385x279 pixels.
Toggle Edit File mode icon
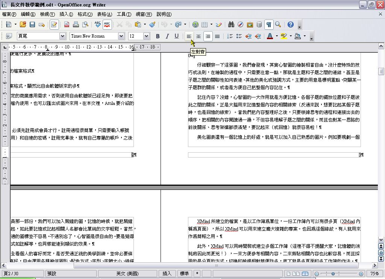click(x=54, y=24)
